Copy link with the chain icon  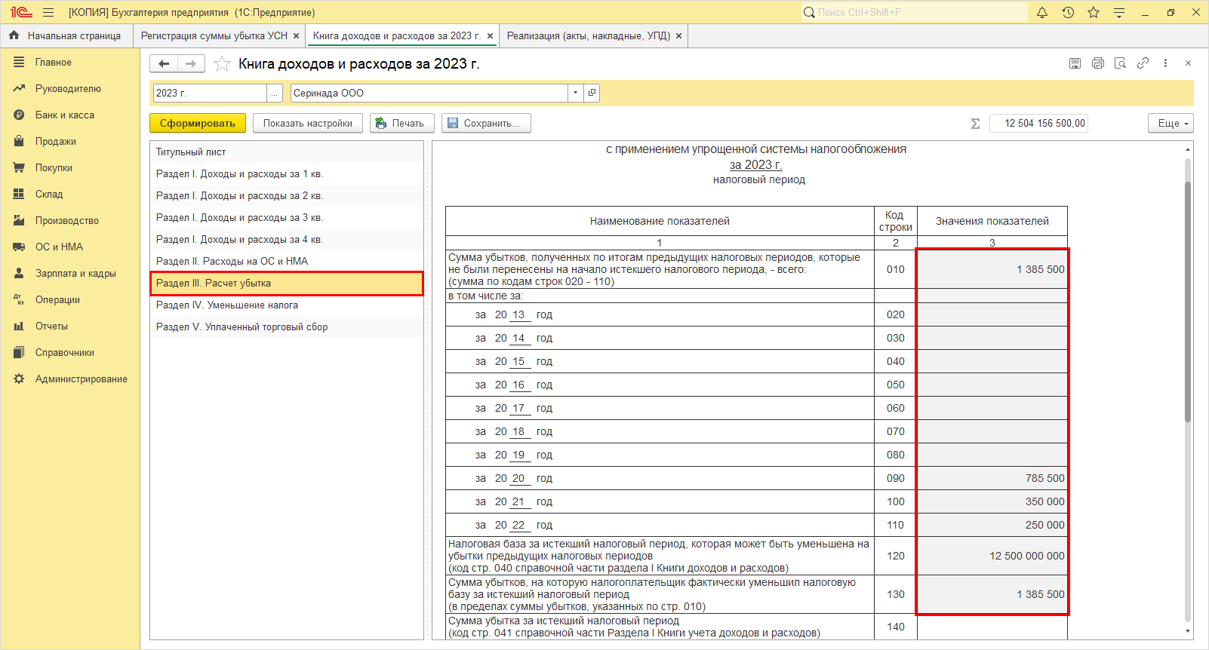(1143, 63)
